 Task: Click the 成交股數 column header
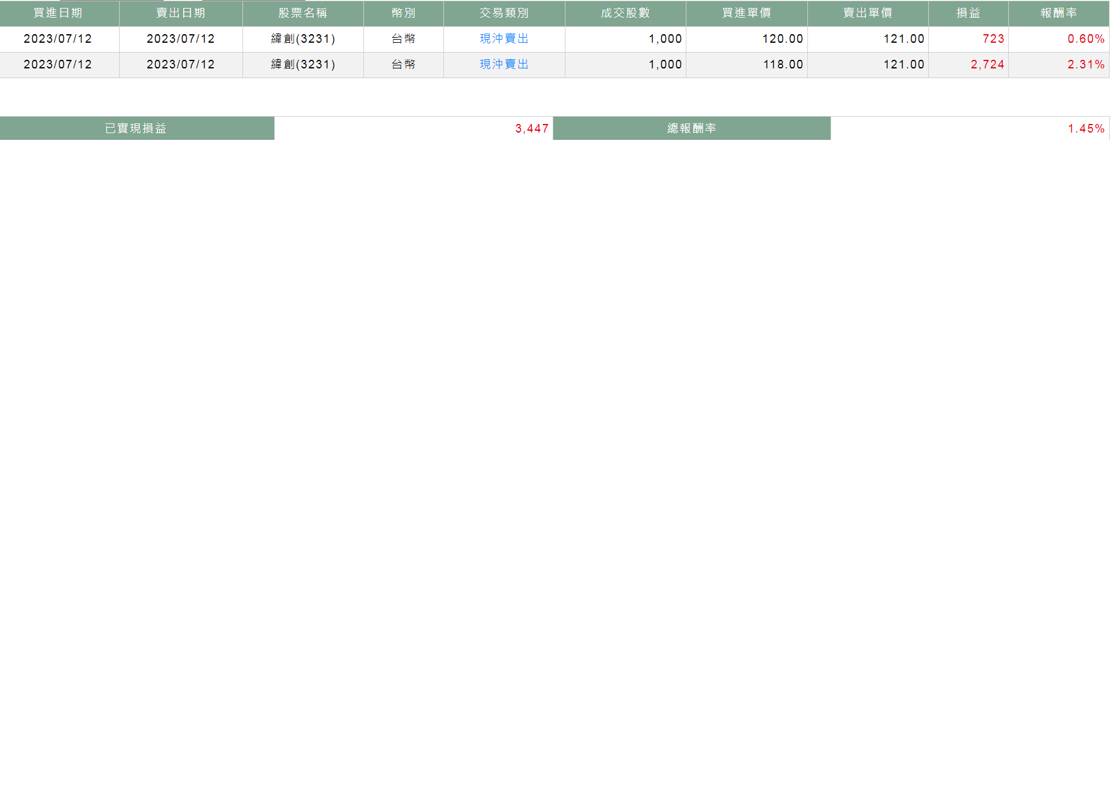click(625, 13)
